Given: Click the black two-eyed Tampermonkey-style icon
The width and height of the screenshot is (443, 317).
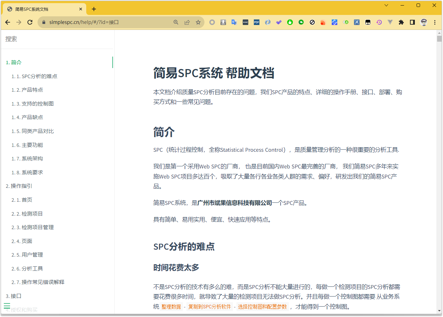Looking at the screenshot, I should (368, 22).
